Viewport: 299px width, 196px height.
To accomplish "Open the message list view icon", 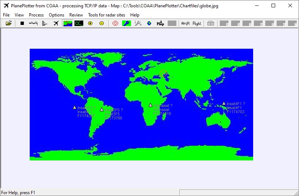I will click(x=45, y=23).
